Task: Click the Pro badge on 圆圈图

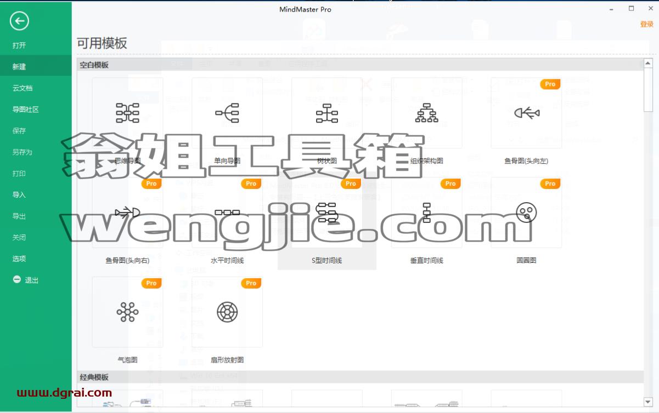Action: [x=550, y=184]
